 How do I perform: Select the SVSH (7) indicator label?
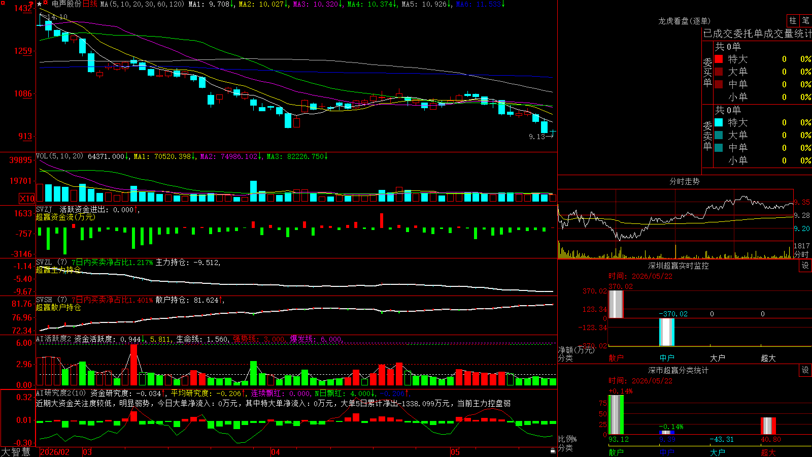pos(51,300)
